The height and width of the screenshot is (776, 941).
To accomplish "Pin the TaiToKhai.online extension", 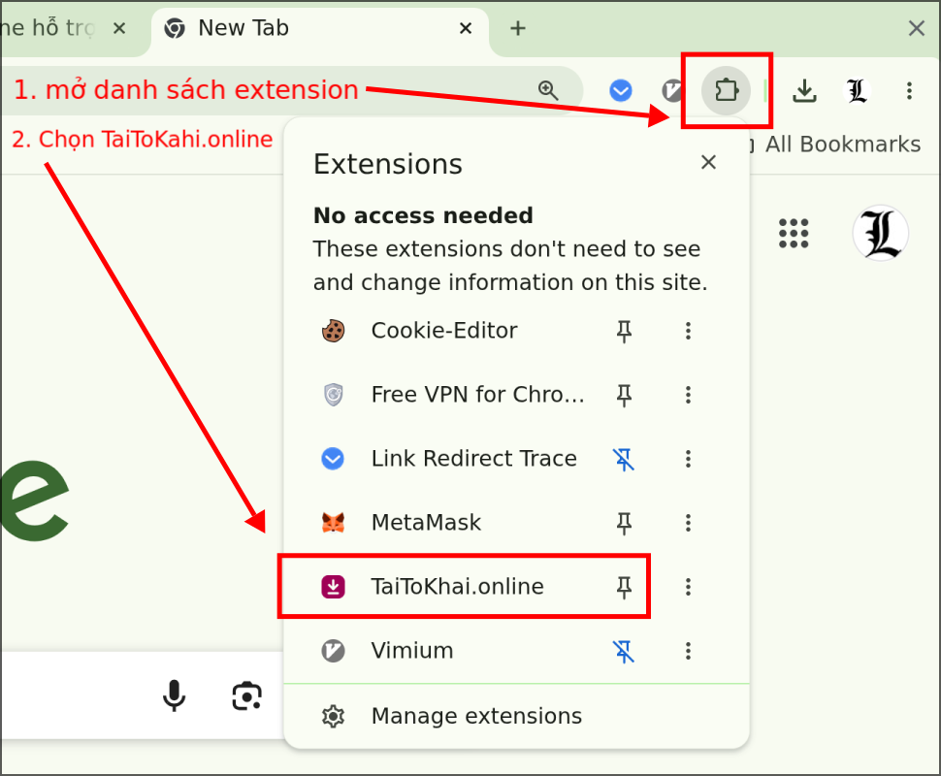I will 624,587.
